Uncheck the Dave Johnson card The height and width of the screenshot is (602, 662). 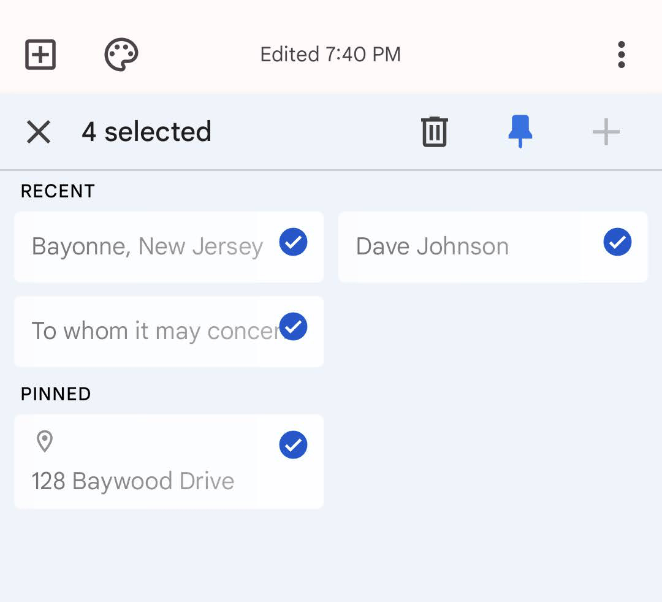pos(617,242)
